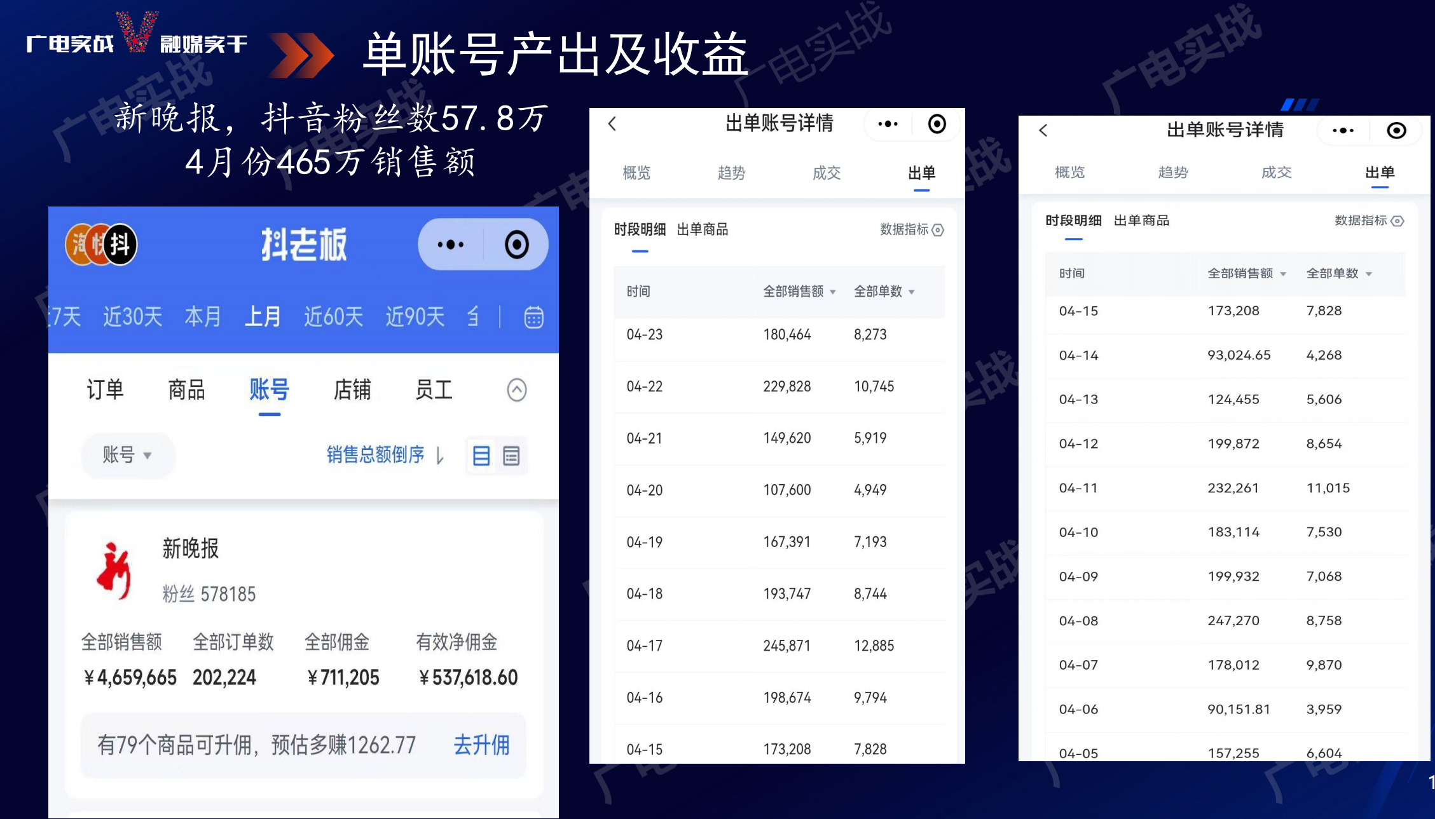Click 数据指标 settings icon in right panel
The width and height of the screenshot is (1435, 819).
[x=1397, y=221]
